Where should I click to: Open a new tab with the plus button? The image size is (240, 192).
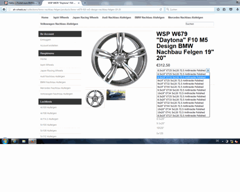point(85,3)
